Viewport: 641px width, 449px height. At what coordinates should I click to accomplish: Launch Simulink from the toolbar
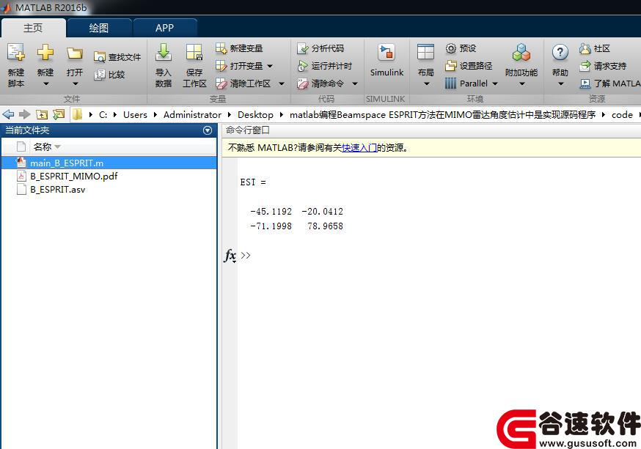point(387,62)
